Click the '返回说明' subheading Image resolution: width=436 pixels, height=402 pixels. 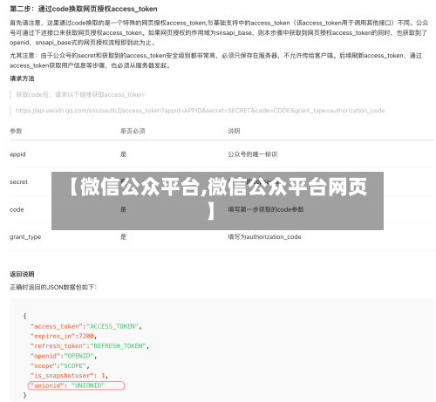coord(22,274)
